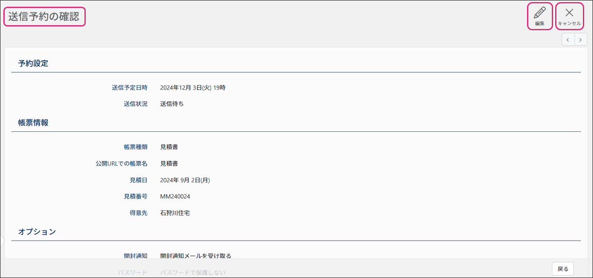Select the 帳票情報 section heading

coord(33,123)
